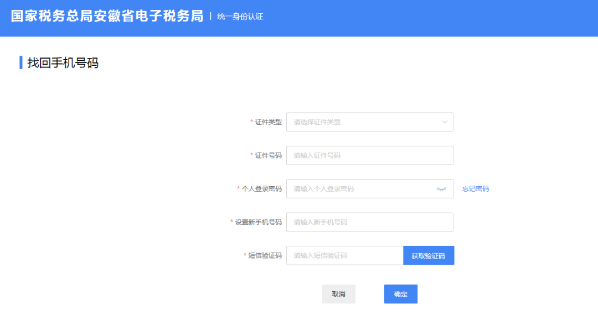Click into 请输入个人登录密码 password field
The width and height of the screenshot is (598, 315).
[360, 189]
